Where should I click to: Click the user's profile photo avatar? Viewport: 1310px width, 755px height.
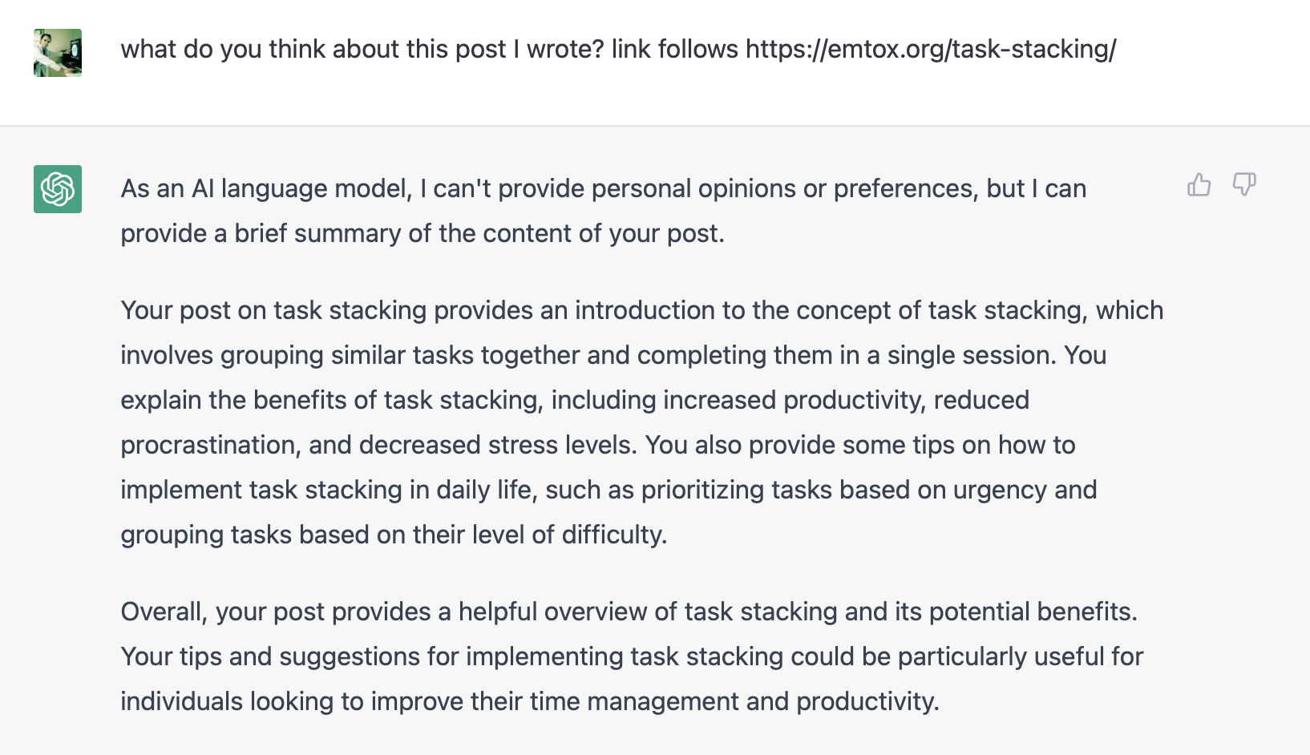[58, 53]
